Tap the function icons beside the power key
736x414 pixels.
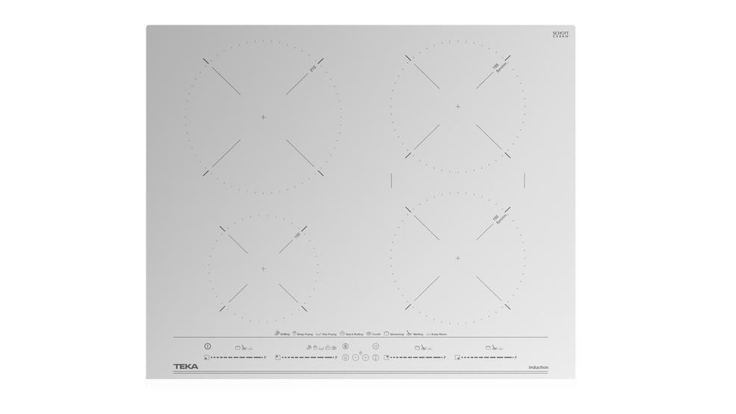(x=244, y=347)
